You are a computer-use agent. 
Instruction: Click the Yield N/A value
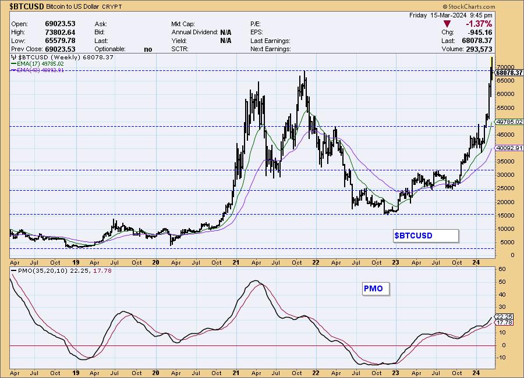click(x=225, y=41)
